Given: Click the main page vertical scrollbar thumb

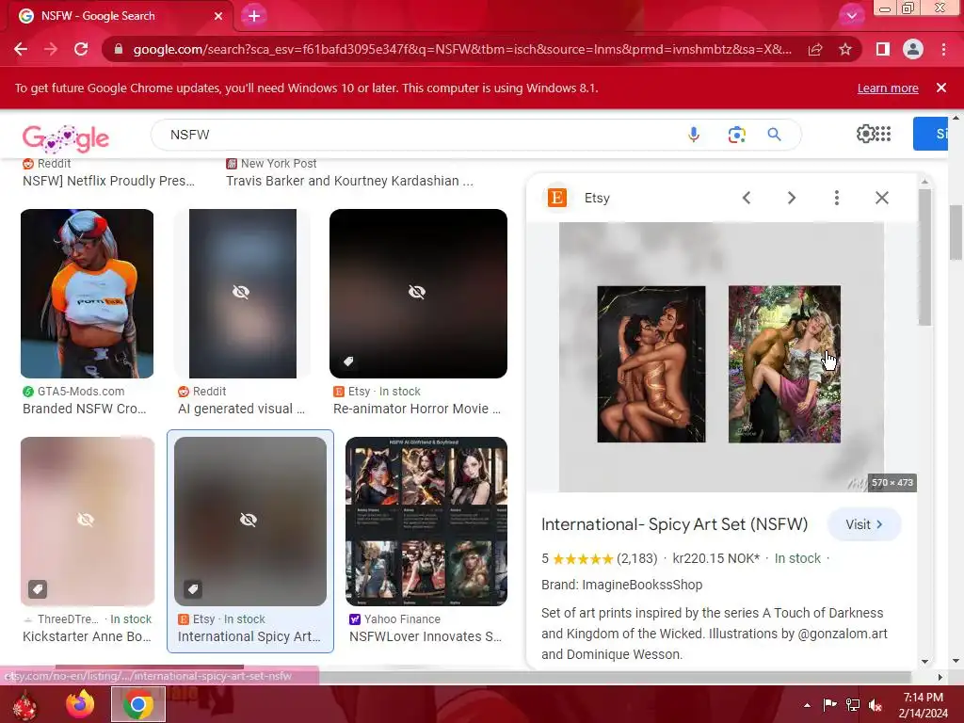Looking at the screenshot, I should 956,233.
